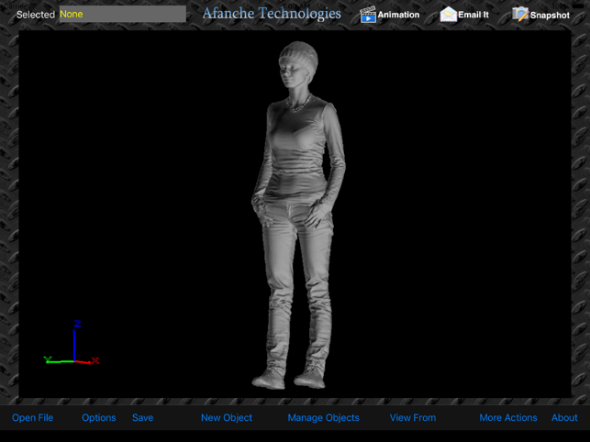
Task: Open the View From menu
Action: tap(413, 417)
